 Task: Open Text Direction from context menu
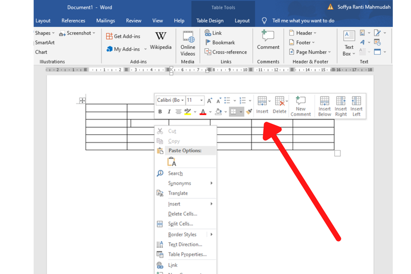[186, 244]
